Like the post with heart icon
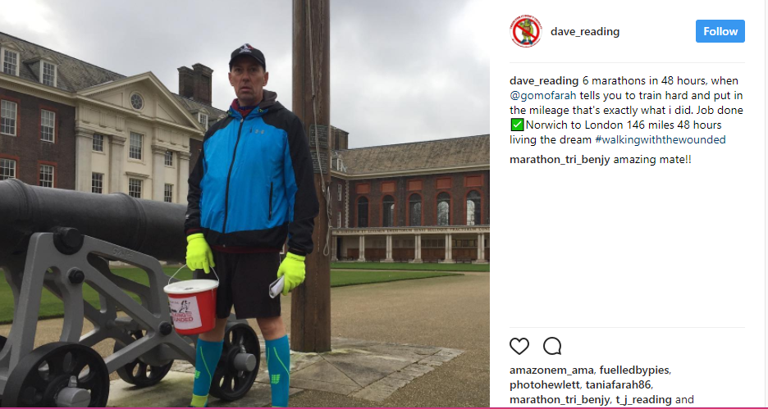Image resolution: width=768 pixels, height=409 pixels. click(x=519, y=347)
